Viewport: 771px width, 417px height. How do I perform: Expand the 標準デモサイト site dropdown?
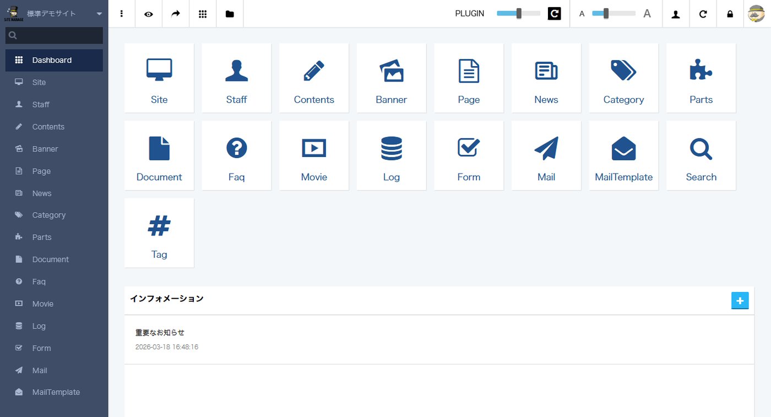[x=64, y=13]
